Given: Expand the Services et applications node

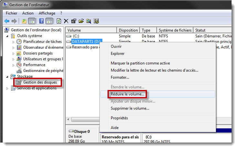Looking at the screenshot, I should tap(7, 88).
